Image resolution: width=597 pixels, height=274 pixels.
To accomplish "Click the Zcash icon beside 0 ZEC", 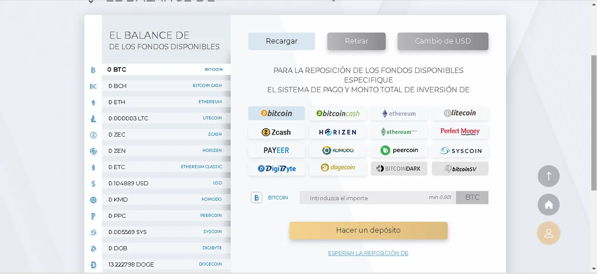I will pos(93,135).
